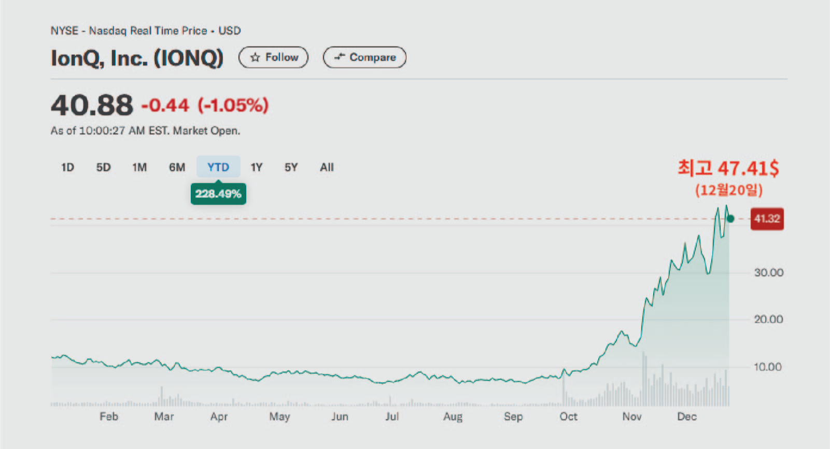Select the 5D time range

(104, 167)
